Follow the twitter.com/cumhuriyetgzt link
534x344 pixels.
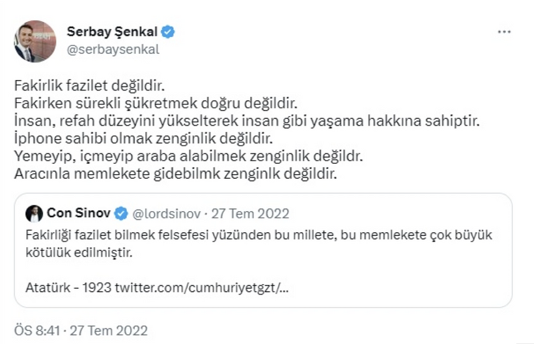coord(202,286)
